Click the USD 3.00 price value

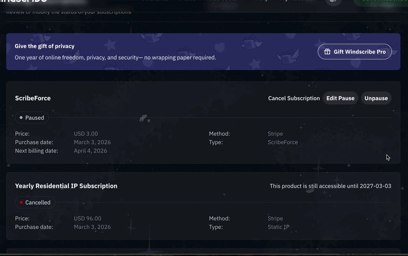(86, 134)
